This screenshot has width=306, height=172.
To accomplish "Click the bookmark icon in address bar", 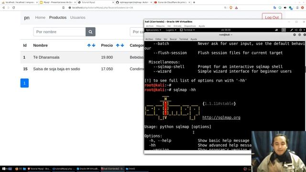I will [x=64, y=8].
